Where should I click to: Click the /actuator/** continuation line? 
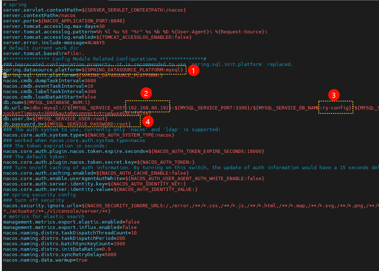(57, 211)
